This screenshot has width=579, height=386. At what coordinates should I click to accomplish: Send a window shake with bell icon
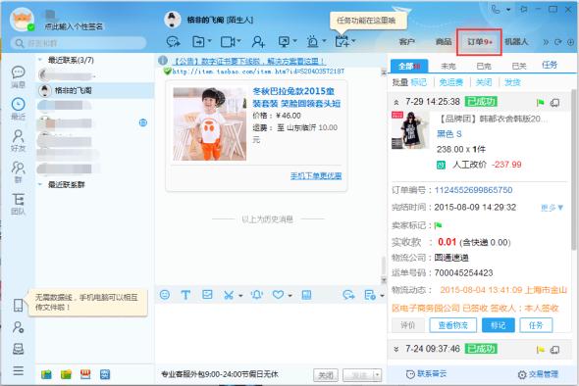[257, 295]
